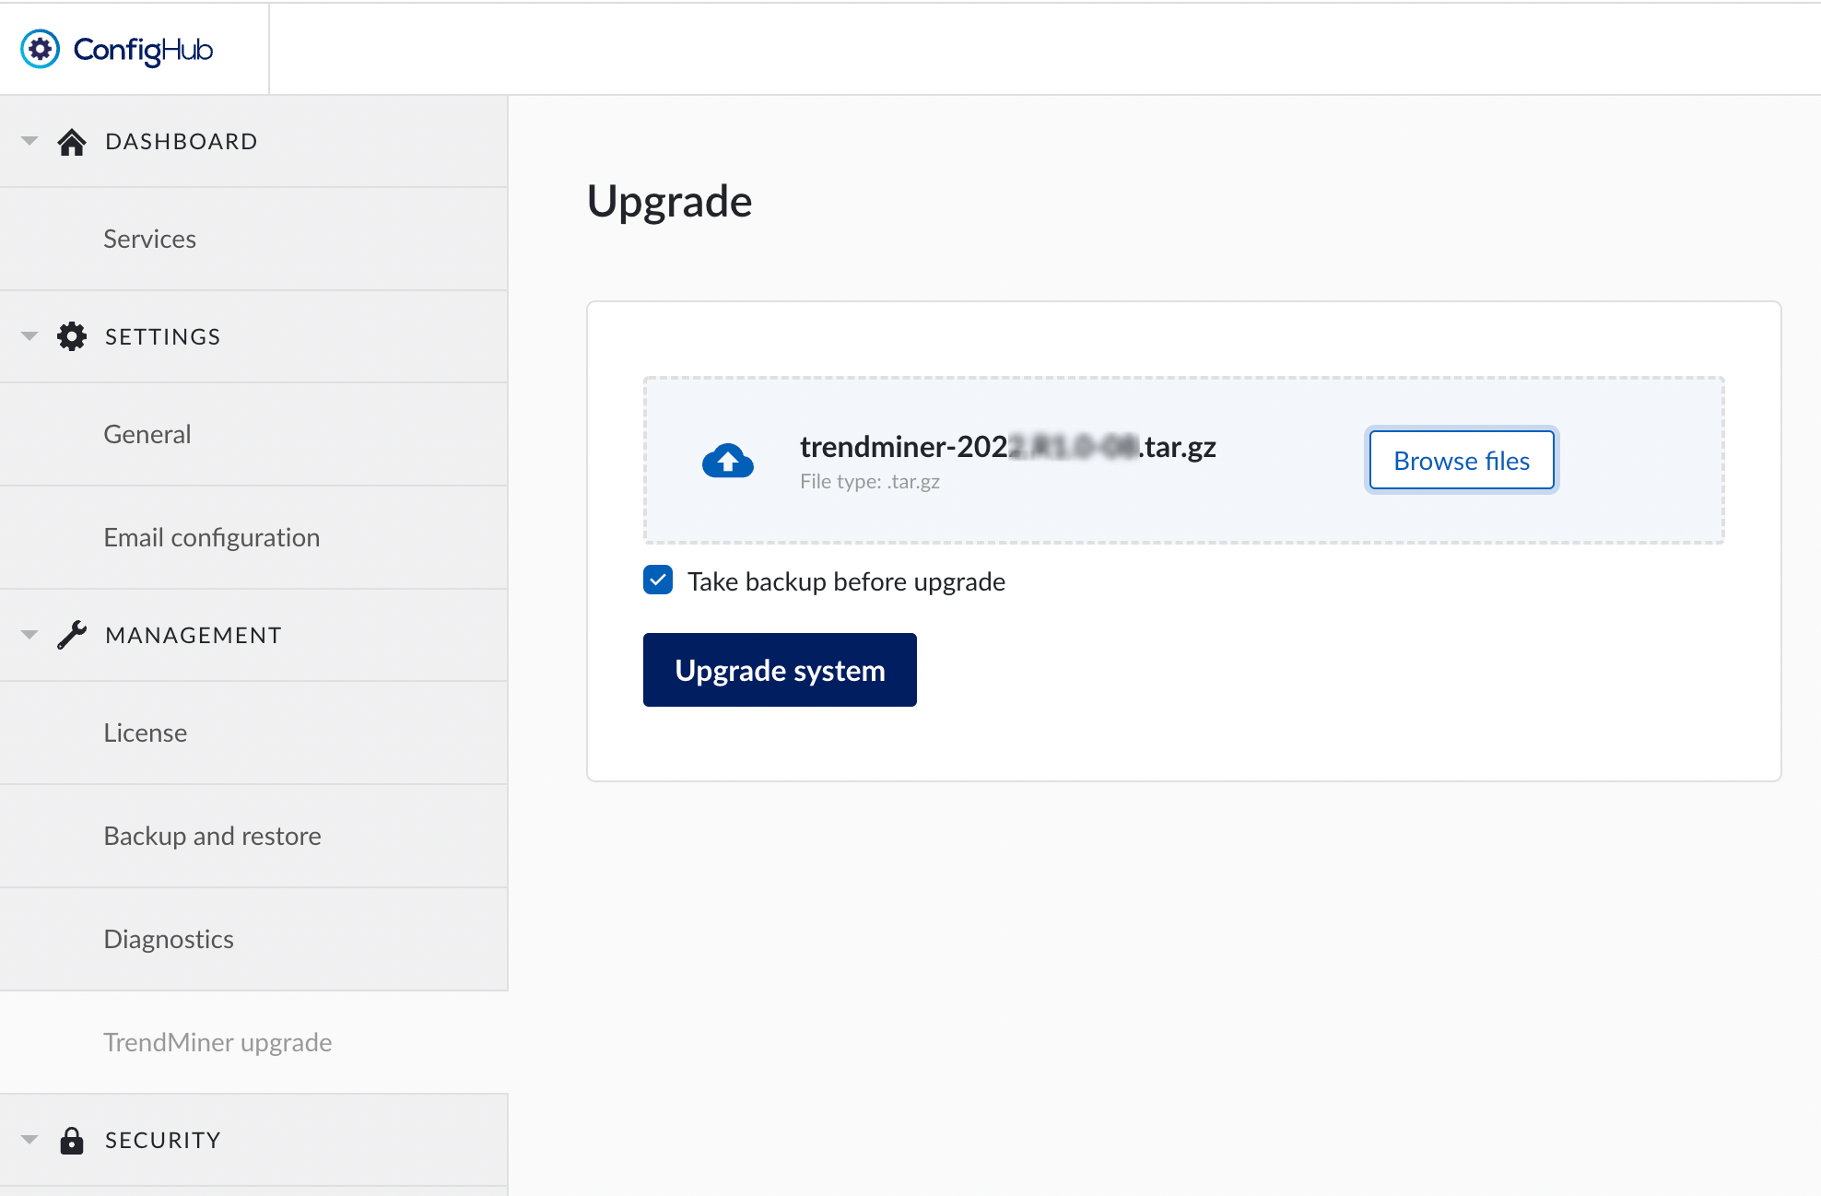
Task: Click the trendminer tar.gz file name
Action: tap(1008, 447)
